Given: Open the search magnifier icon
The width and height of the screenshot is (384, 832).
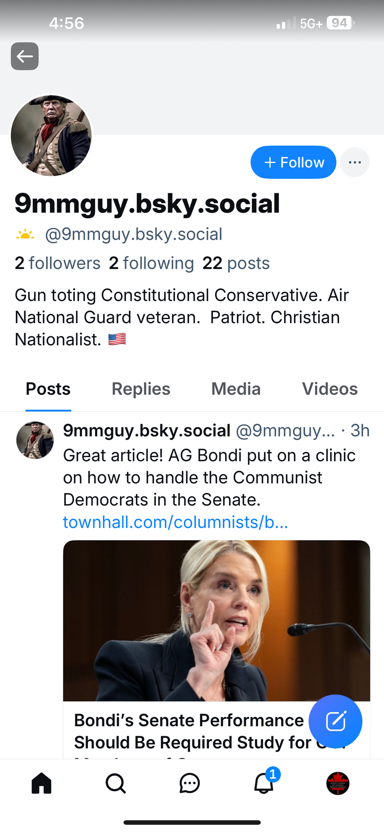Looking at the screenshot, I should 116,784.
